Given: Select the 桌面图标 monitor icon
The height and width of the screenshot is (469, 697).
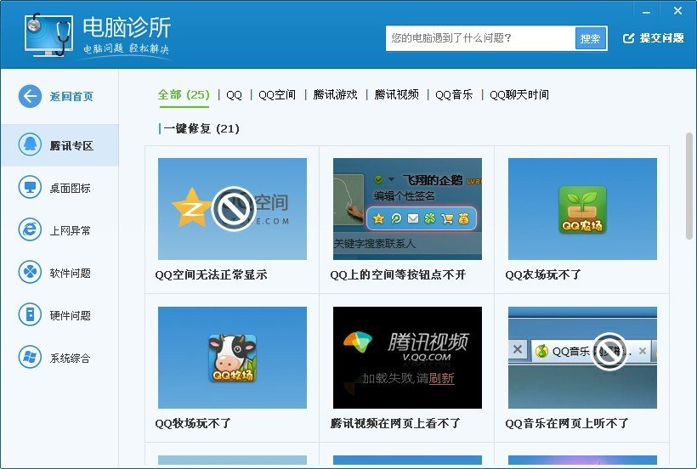Looking at the screenshot, I should click(x=30, y=188).
